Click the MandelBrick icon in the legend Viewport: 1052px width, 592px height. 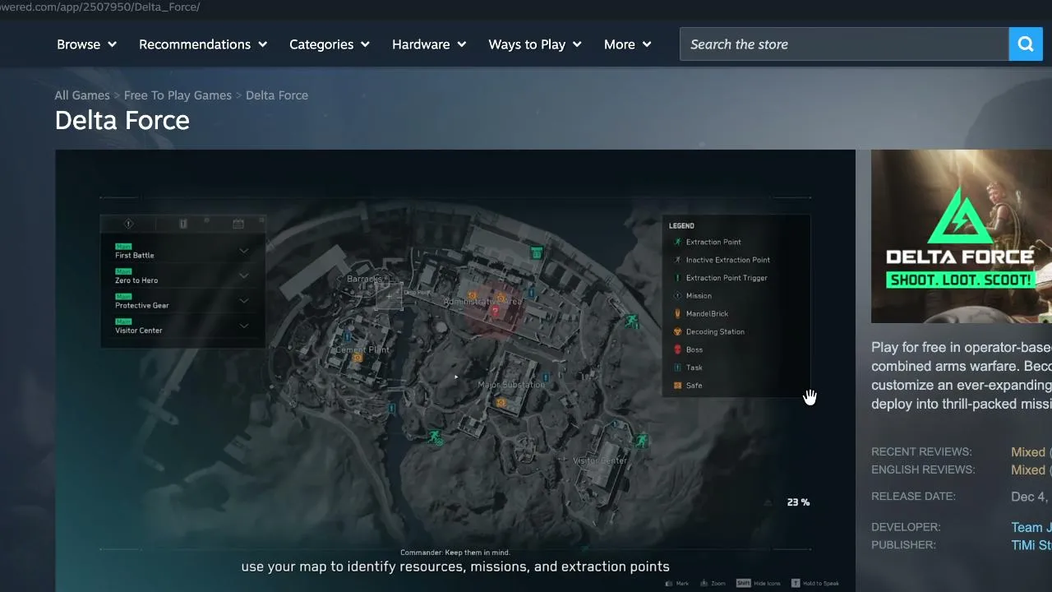click(x=677, y=313)
